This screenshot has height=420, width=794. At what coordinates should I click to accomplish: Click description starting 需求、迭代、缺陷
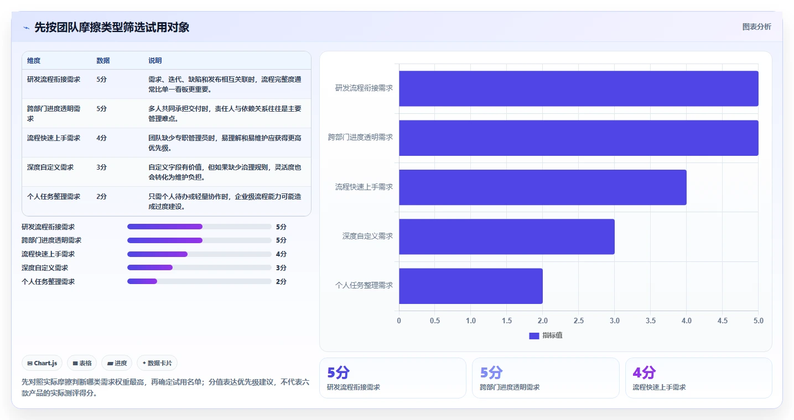(x=225, y=84)
